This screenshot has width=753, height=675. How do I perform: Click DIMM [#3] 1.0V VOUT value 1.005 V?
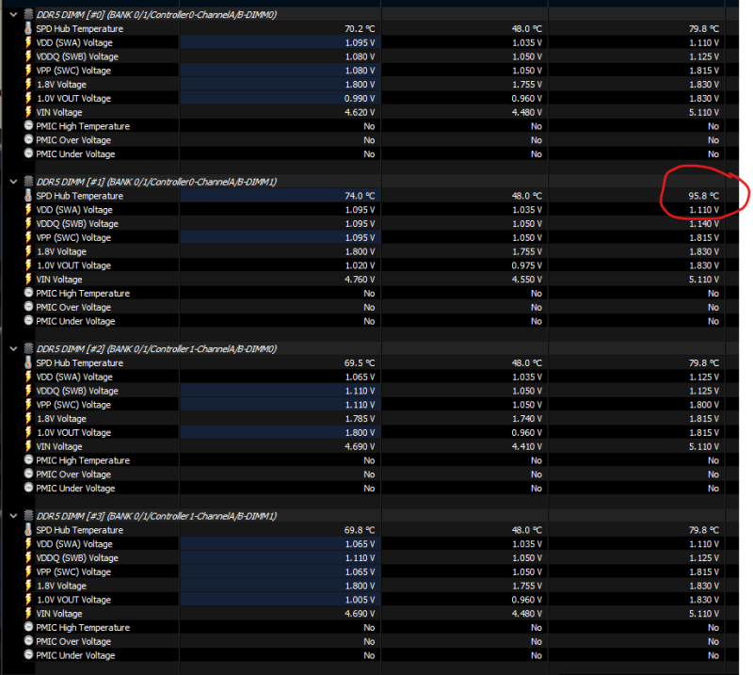(x=360, y=600)
